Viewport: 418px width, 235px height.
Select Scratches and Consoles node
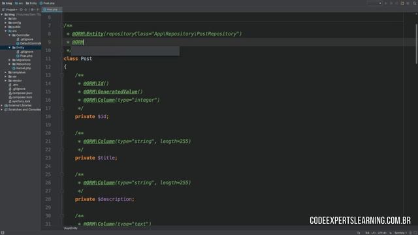pos(24,110)
